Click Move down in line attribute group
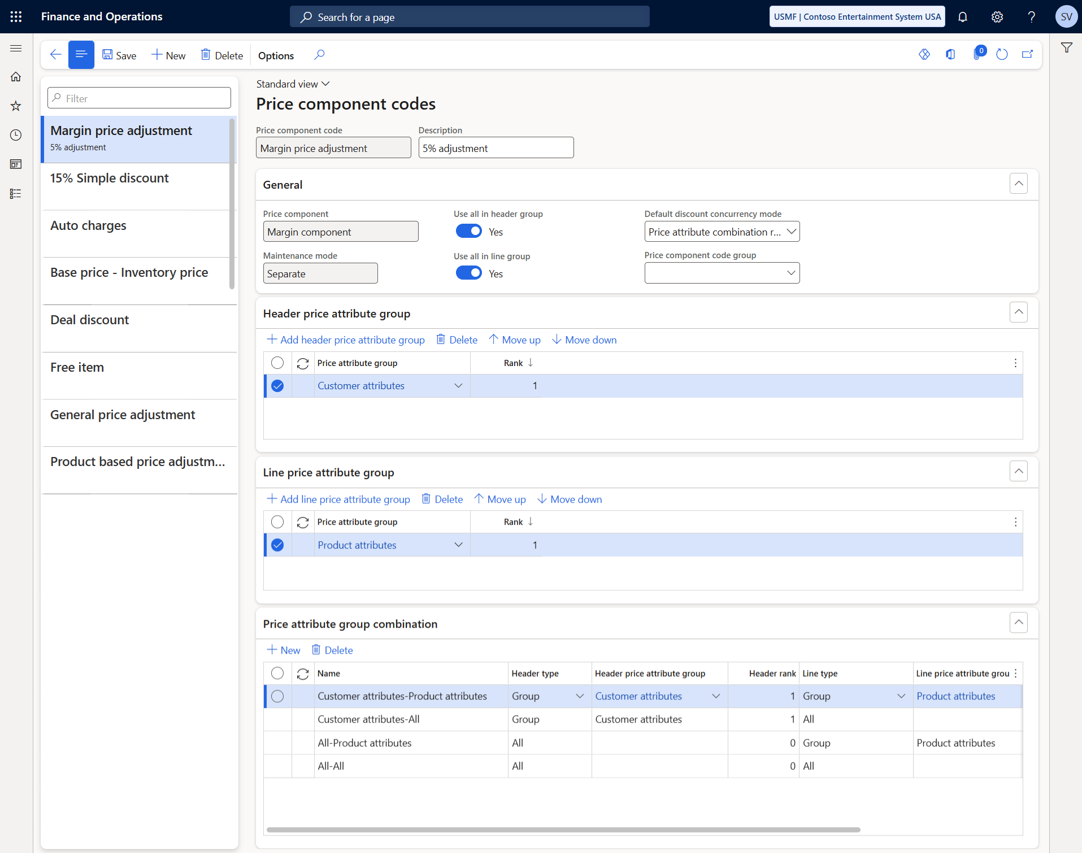The image size is (1082, 853). coord(569,499)
